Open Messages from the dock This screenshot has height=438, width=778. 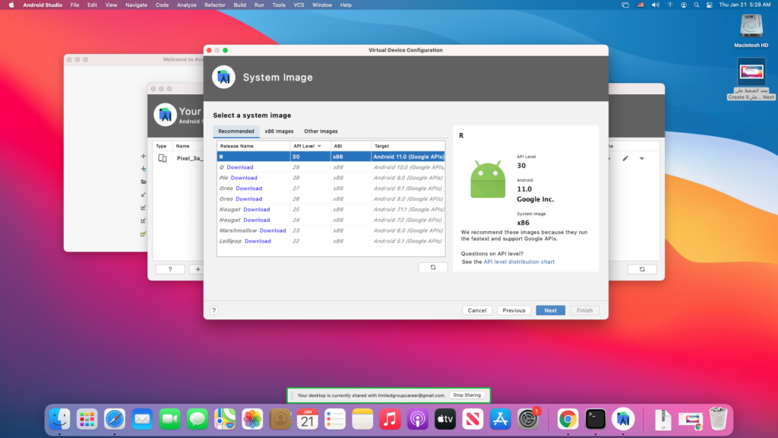(x=198, y=419)
